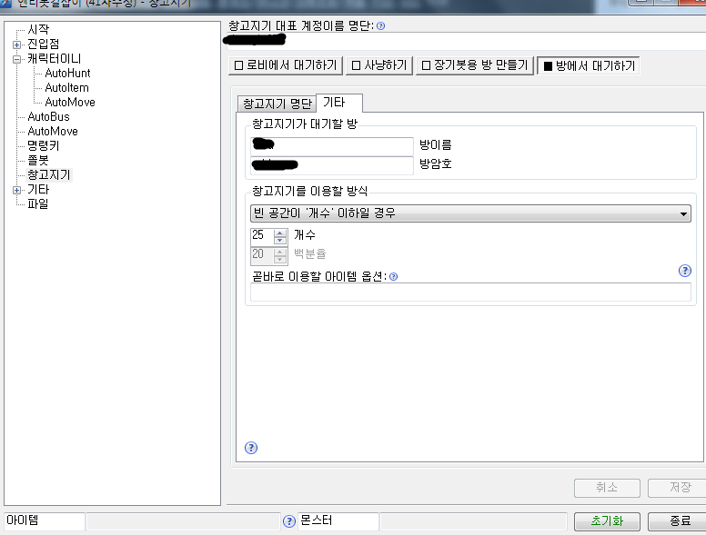Click the 방이름 input field
Image resolution: width=706 pixels, height=535 pixels.
click(331, 145)
